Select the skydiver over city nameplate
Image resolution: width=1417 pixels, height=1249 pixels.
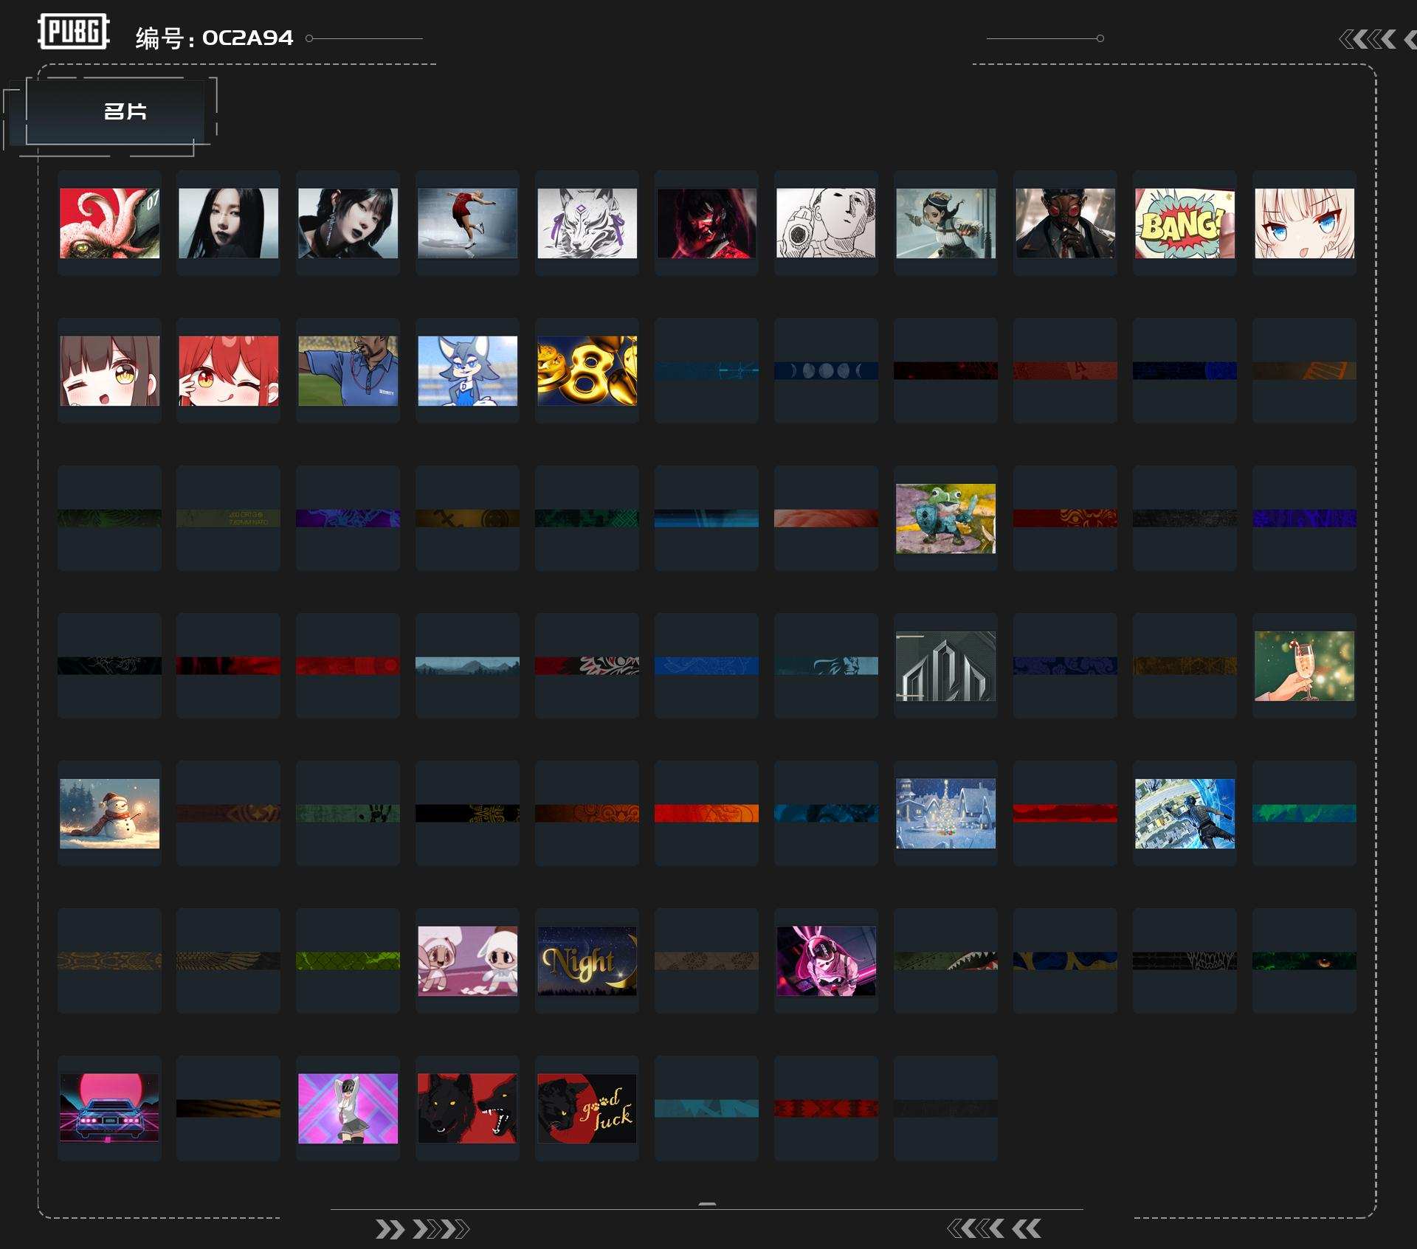pyautogui.click(x=1185, y=813)
